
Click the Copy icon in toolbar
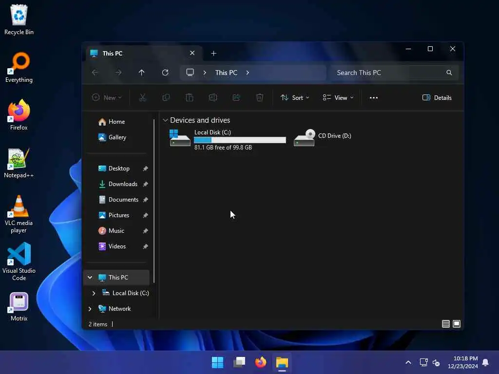pyautogui.click(x=166, y=97)
